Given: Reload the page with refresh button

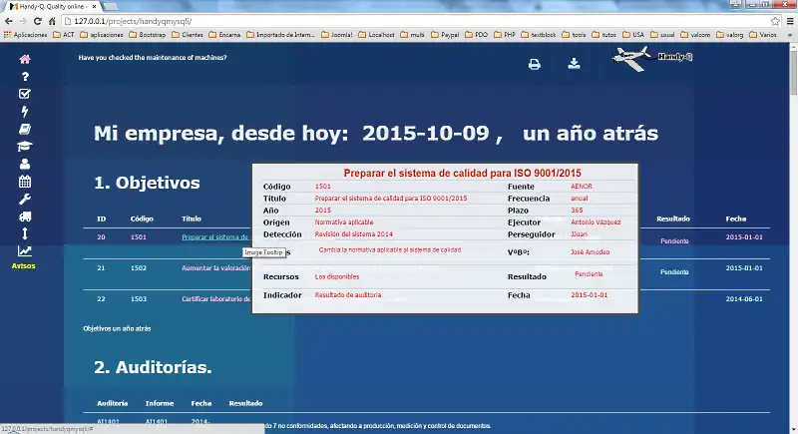Looking at the screenshot, I should tap(37, 21).
